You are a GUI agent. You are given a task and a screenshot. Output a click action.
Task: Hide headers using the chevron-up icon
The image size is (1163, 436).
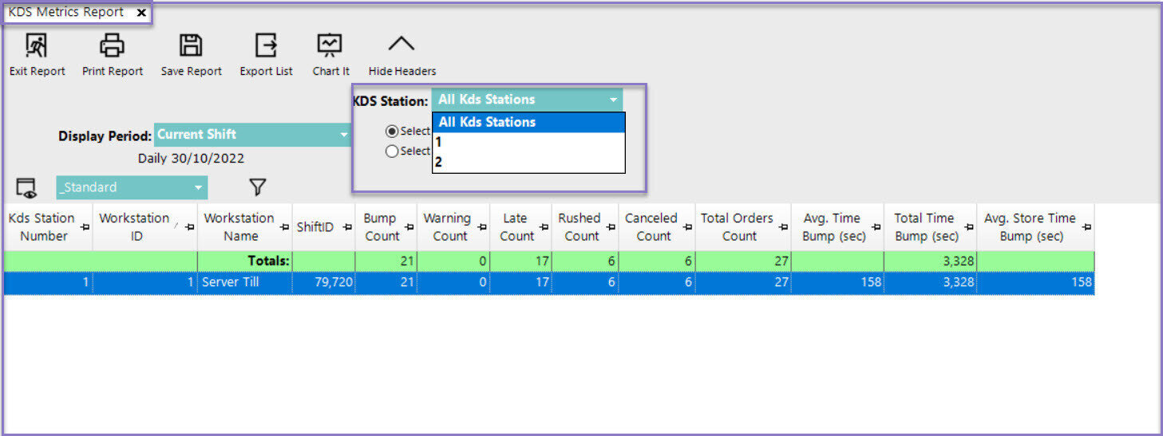[x=402, y=45]
